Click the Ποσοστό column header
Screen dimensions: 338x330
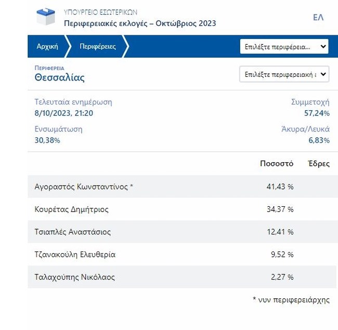276,164
